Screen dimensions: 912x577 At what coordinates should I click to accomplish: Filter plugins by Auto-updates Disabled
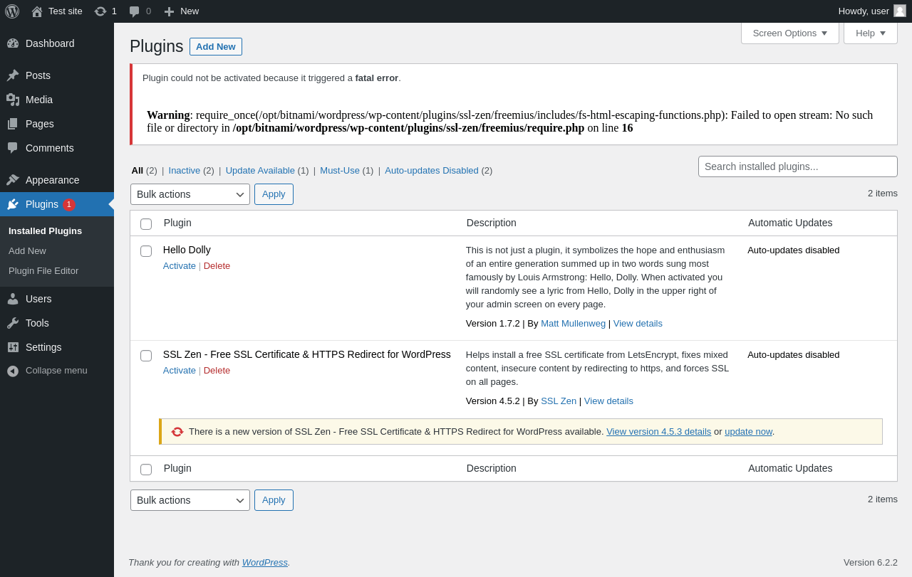point(432,171)
